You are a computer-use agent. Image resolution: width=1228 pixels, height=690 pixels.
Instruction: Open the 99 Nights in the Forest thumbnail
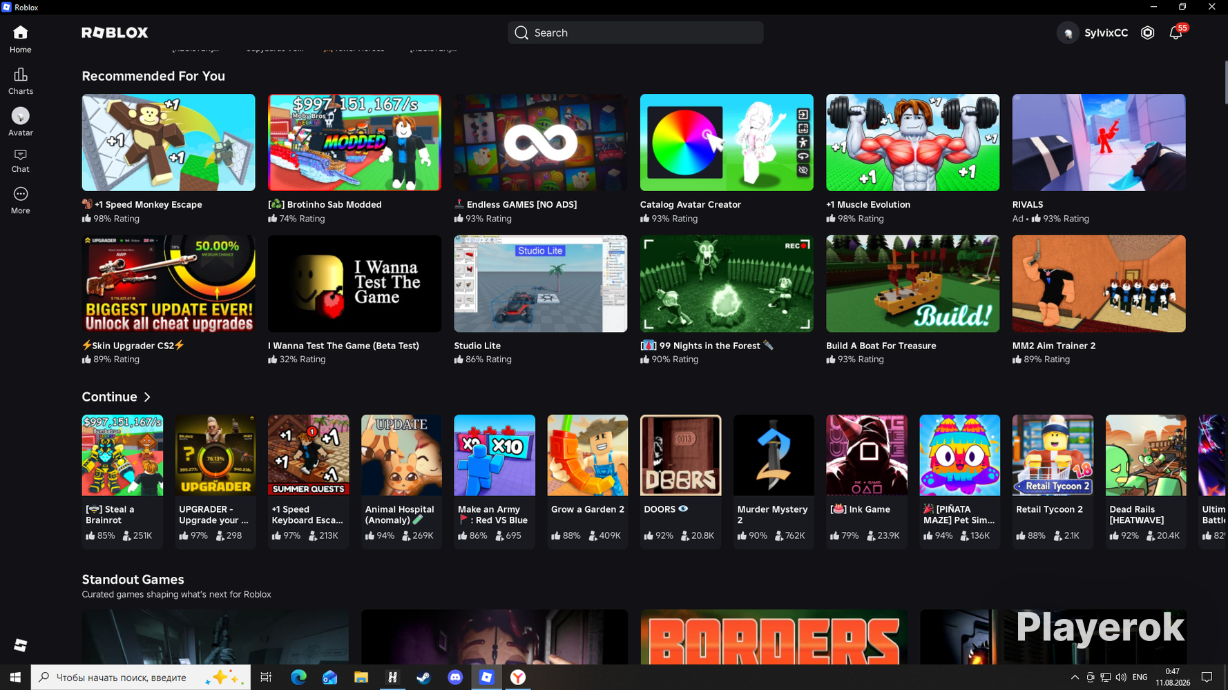pos(727,284)
